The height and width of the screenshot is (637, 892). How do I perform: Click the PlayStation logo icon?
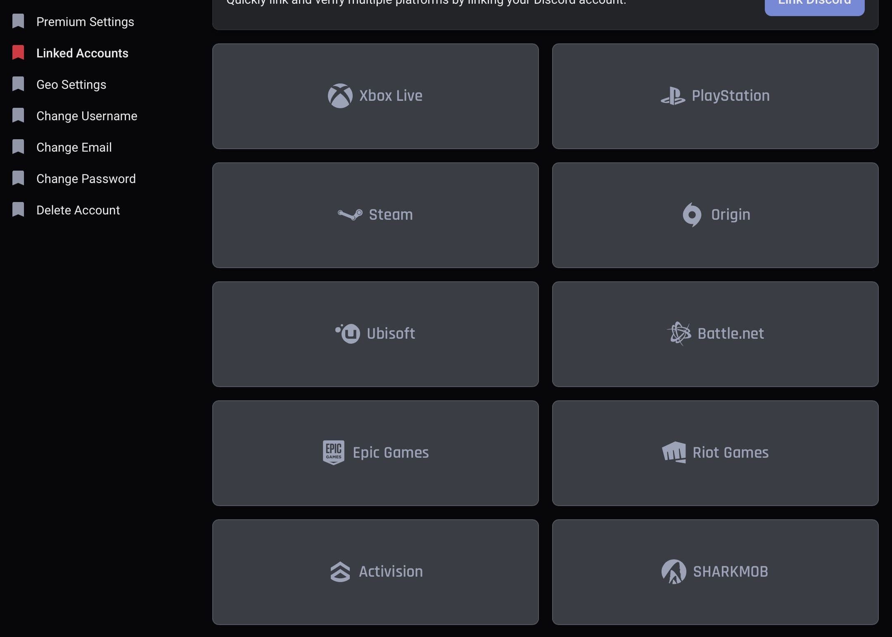[673, 96]
